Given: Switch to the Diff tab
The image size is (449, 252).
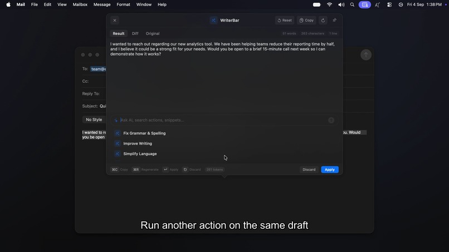Looking at the screenshot, I should (x=135, y=33).
